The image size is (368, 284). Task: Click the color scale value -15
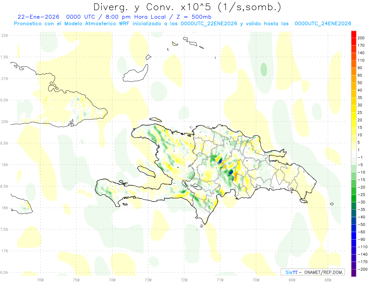[x=361, y=180]
